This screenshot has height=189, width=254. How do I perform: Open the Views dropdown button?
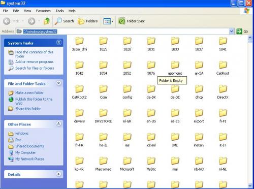tap(108, 21)
